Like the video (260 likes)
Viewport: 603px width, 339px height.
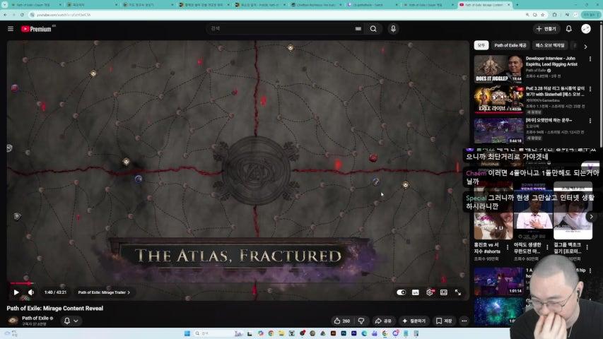(341, 321)
